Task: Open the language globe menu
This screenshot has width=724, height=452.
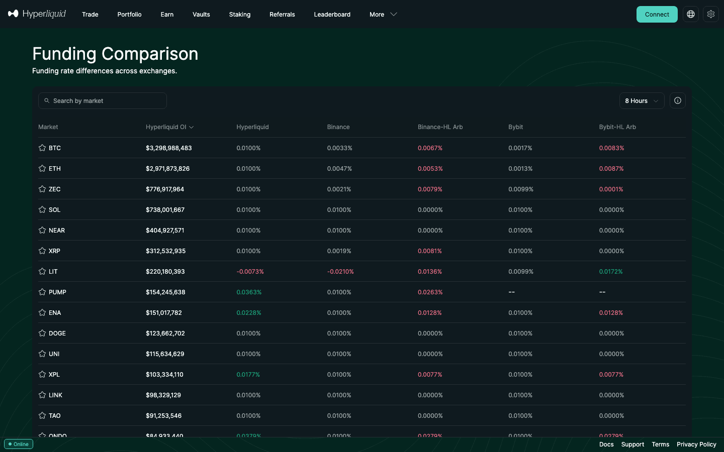Action: (691, 14)
